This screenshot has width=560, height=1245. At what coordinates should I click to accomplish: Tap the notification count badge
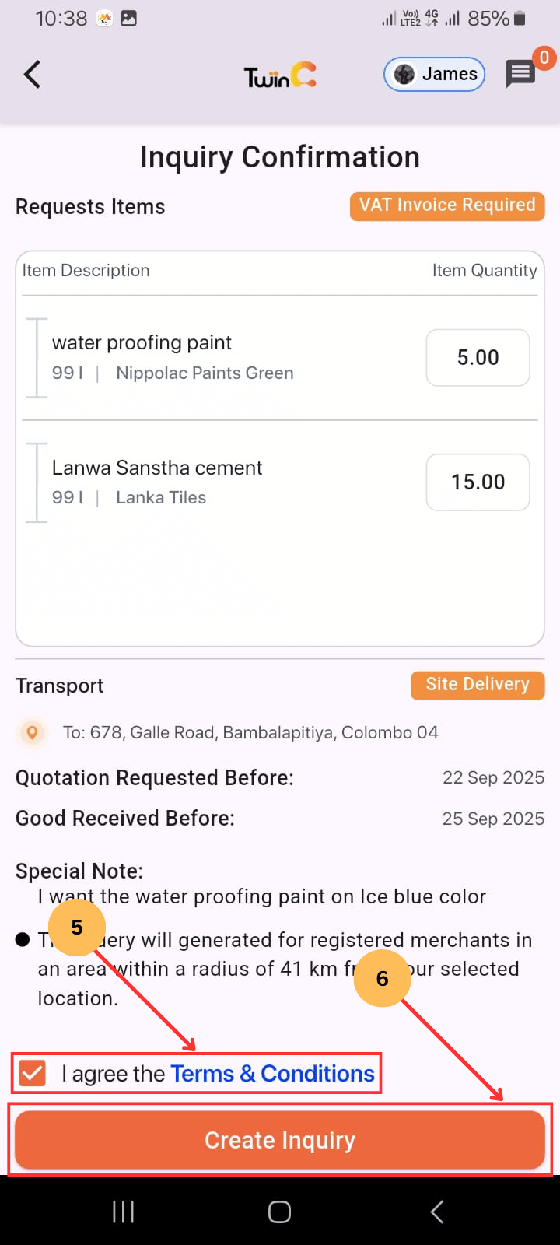544,58
